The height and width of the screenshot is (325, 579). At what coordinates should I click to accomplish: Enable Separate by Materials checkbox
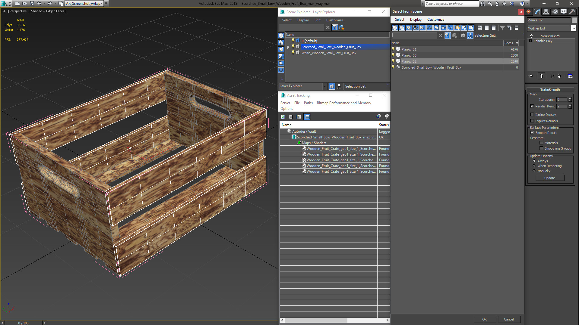541,143
